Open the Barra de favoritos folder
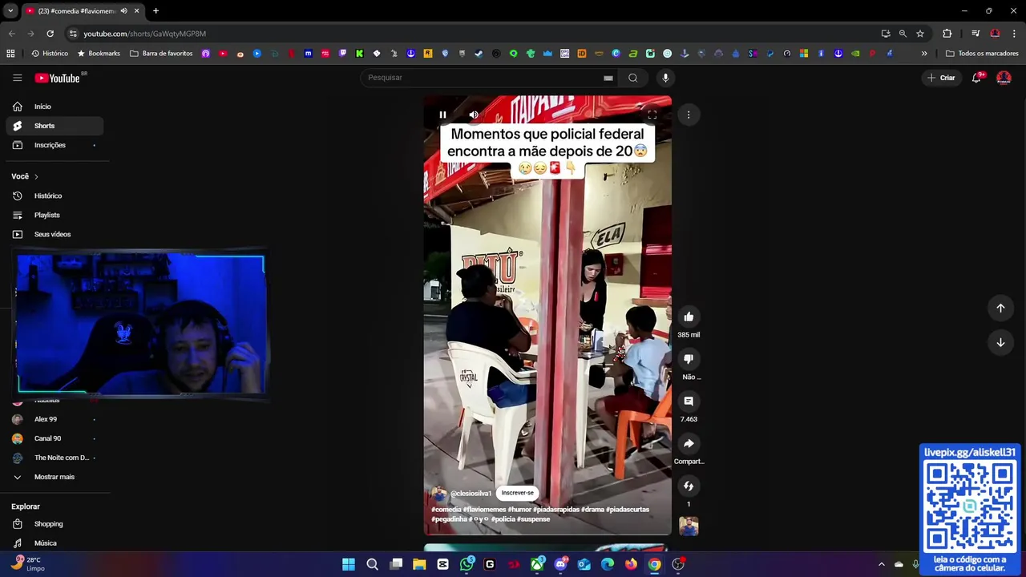1026x577 pixels. [x=161, y=54]
